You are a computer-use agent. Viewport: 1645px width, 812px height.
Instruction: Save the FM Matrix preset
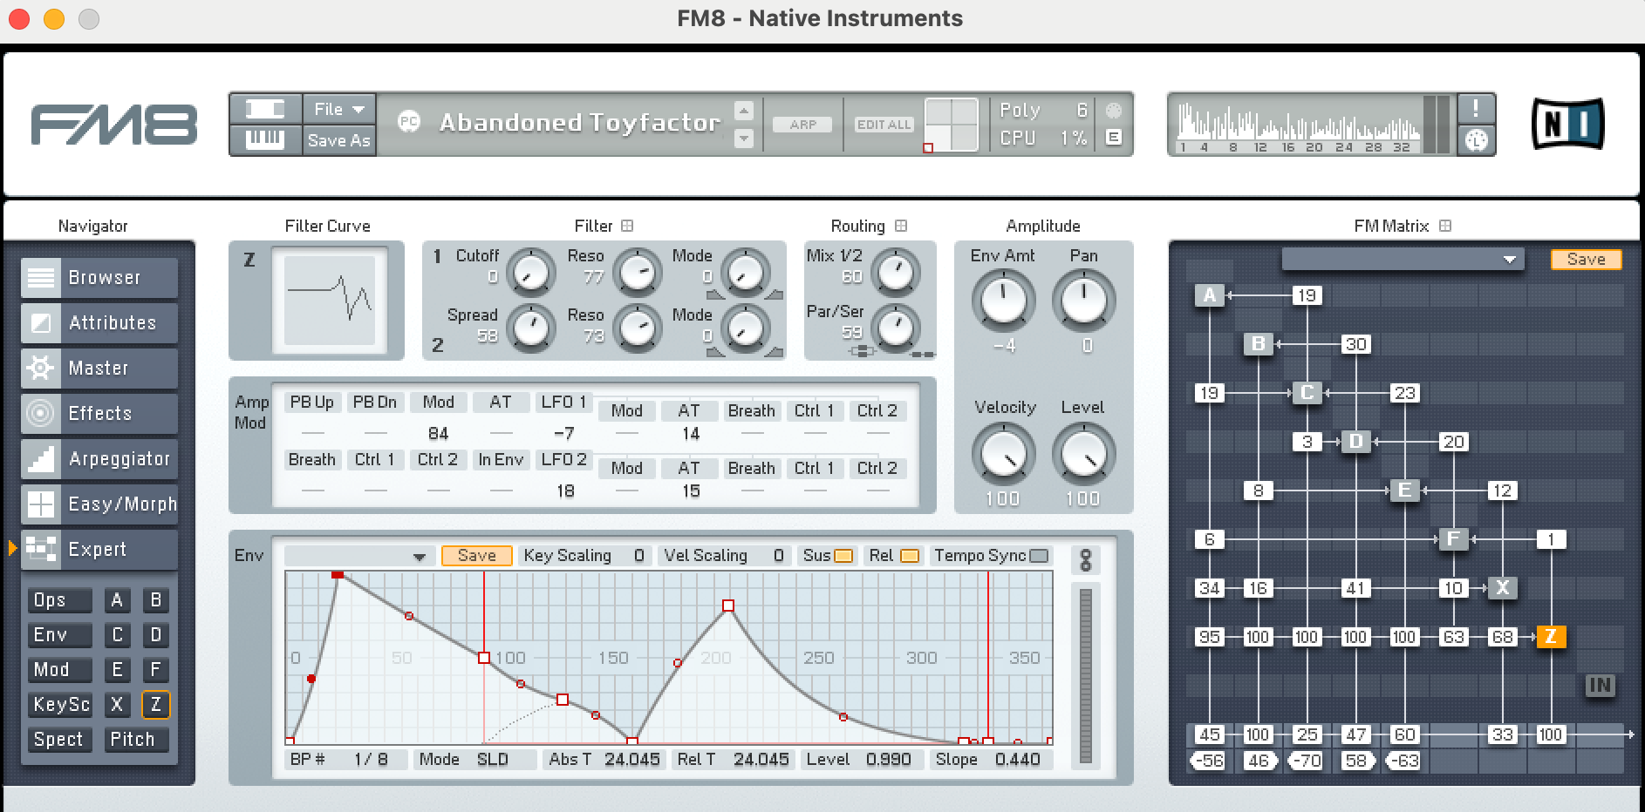pyautogui.click(x=1586, y=259)
